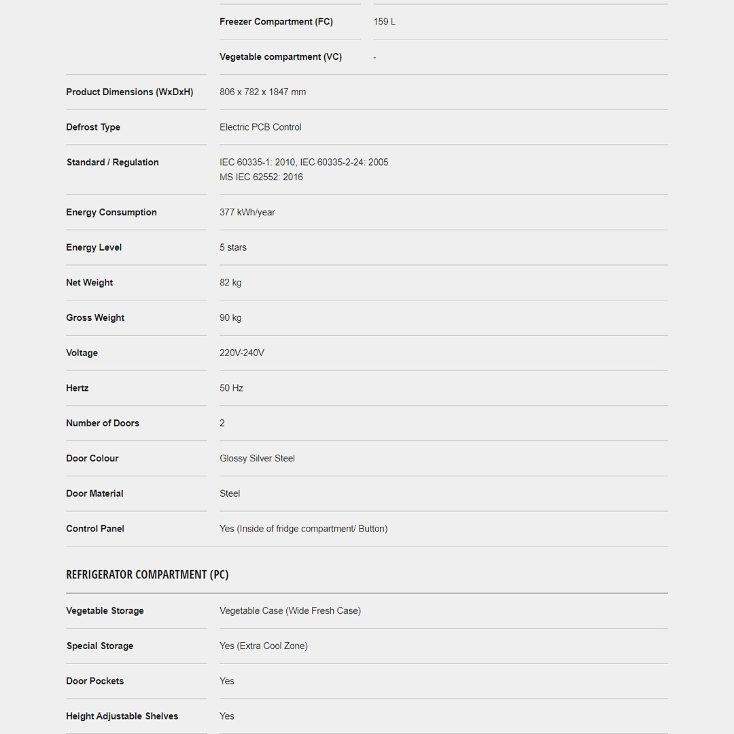
Task: Click the Vegetable compartment (VC) label
Action: pyautogui.click(x=280, y=57)
